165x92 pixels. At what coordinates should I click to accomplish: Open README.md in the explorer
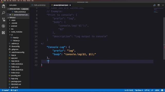pyautogui.click(x=16, y=84)
